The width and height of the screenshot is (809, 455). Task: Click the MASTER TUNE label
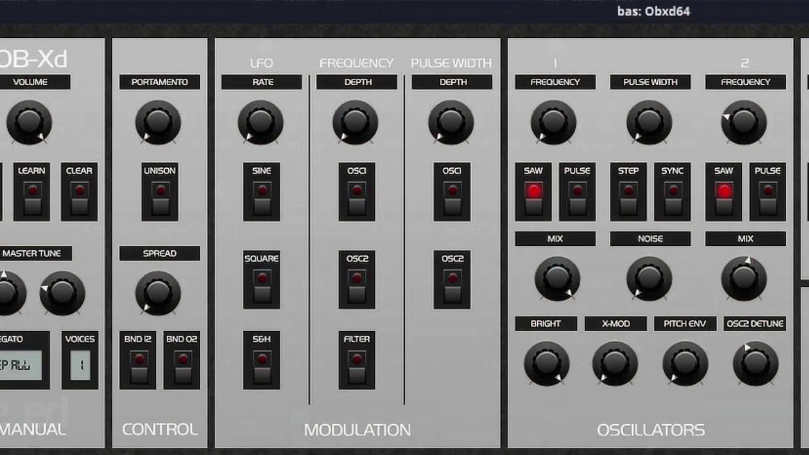32,253
